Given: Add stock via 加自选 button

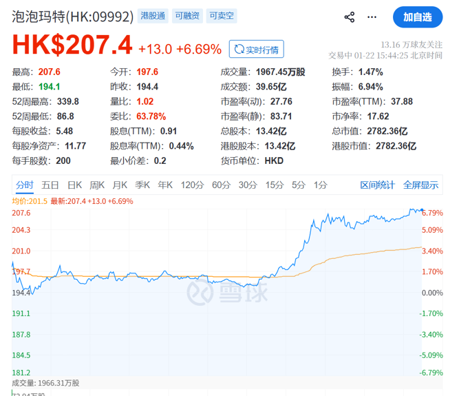Looking at the screenshot, I should coord(418,17).
